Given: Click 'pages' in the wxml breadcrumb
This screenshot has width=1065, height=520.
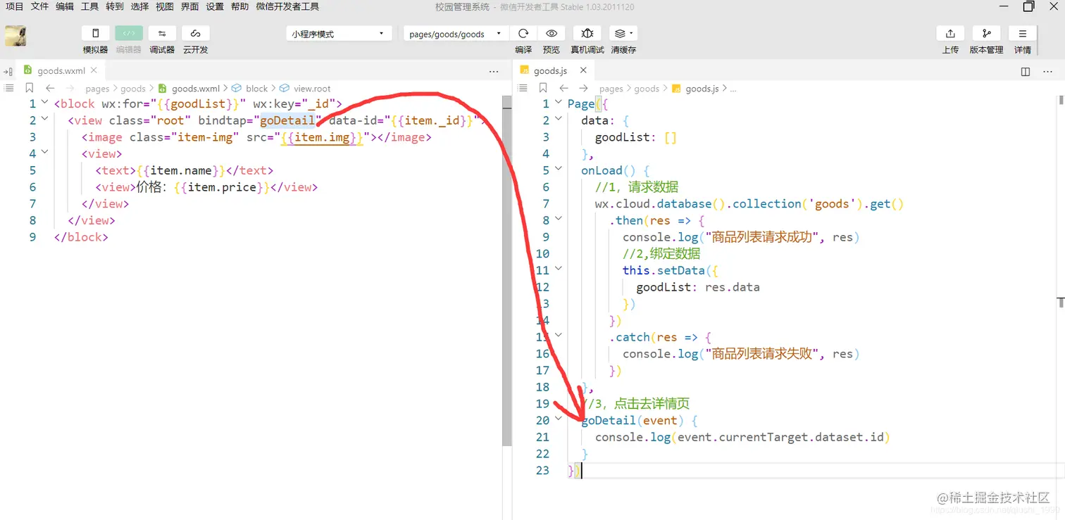Looking at the screenshot, I should tap(97, 89).
